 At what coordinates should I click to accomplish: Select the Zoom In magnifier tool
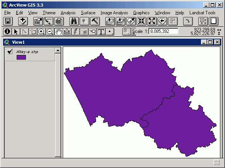coord(41,32)
